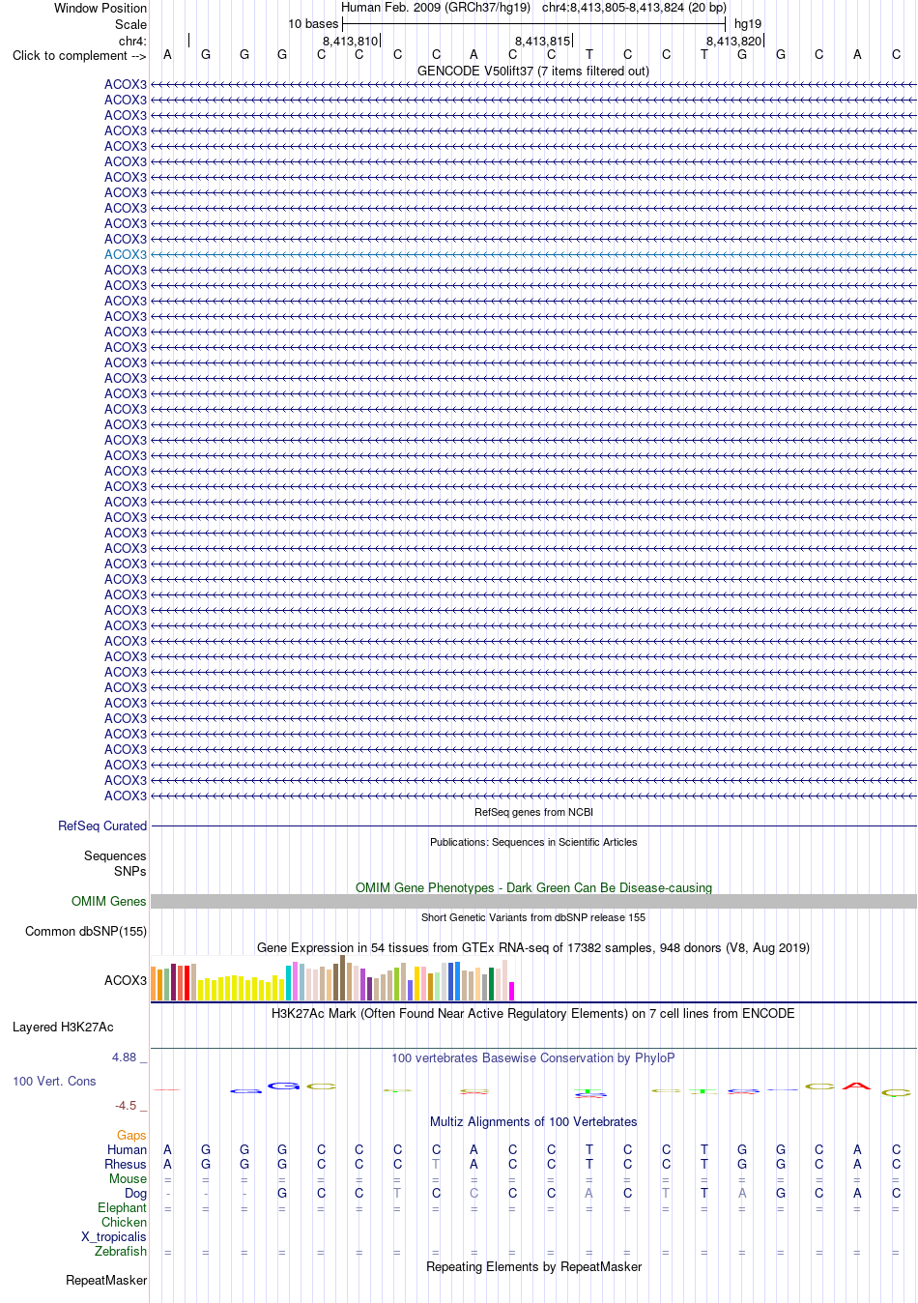The height and width of the screenshot is (1303, 918).
Task: Click the red A in the conservation logo
Action: click(x=857, y=1086)
